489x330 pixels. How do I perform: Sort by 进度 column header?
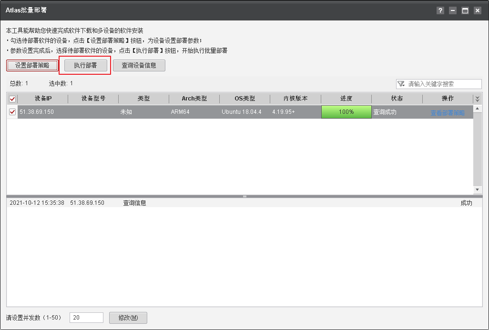pos(346,99)
